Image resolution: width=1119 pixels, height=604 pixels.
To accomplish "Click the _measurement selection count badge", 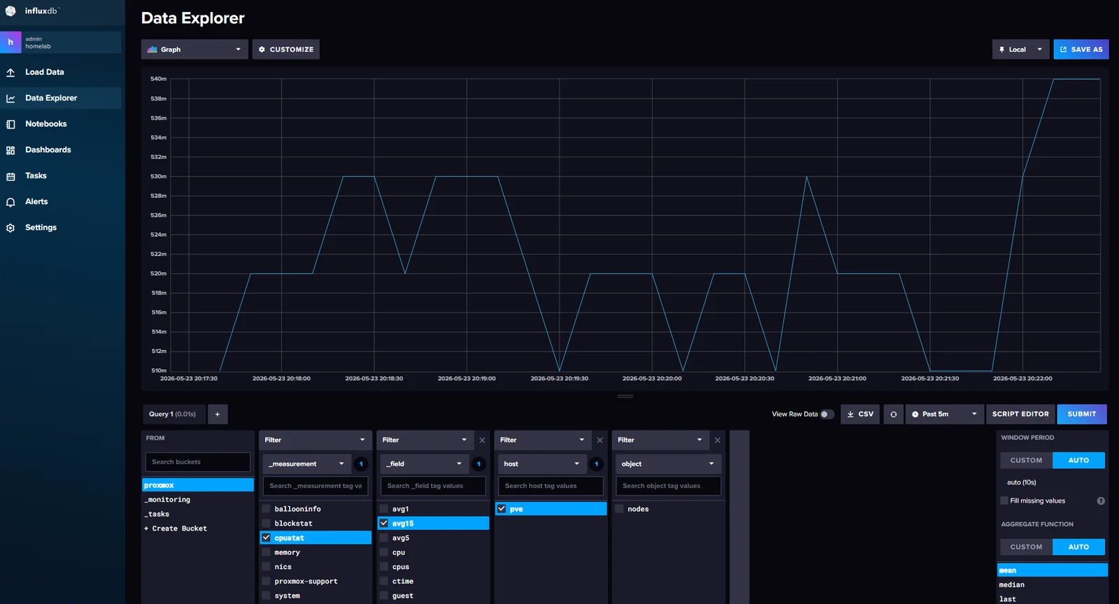I will pyautogui.click(x=361, y=463).
